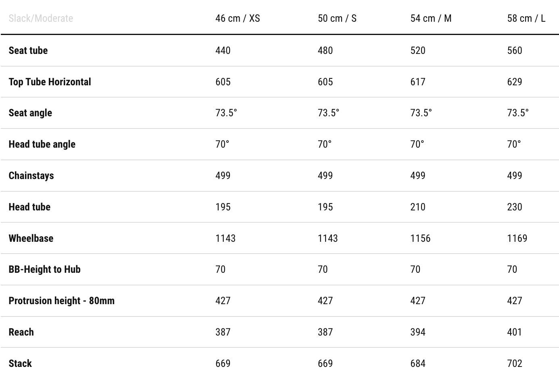
Task: Click the Chainstays row label
Action: pyautogui.click(x=31, y=176)
